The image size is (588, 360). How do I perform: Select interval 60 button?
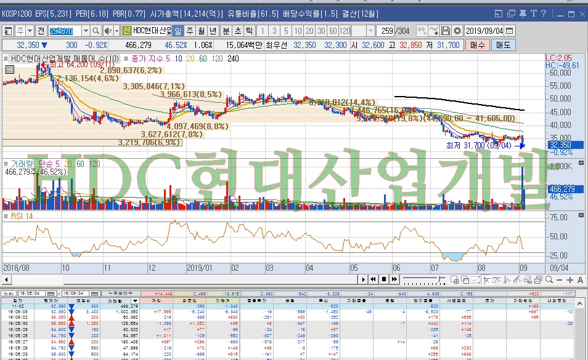[x=333, y=31]
